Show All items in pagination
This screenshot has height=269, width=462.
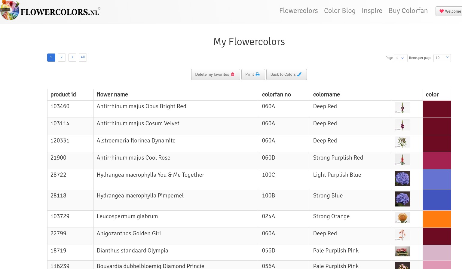83,57
